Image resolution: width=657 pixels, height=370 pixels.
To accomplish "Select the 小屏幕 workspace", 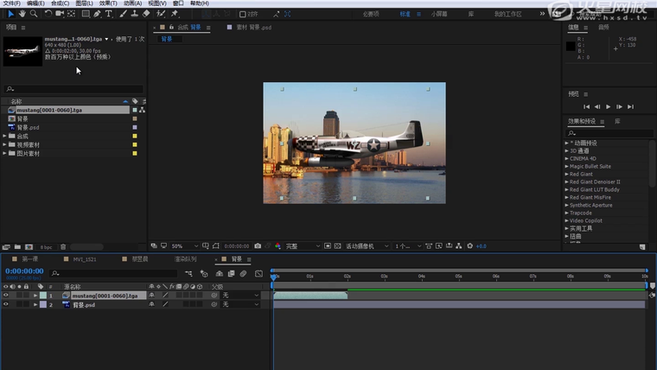I will (439, 14).
